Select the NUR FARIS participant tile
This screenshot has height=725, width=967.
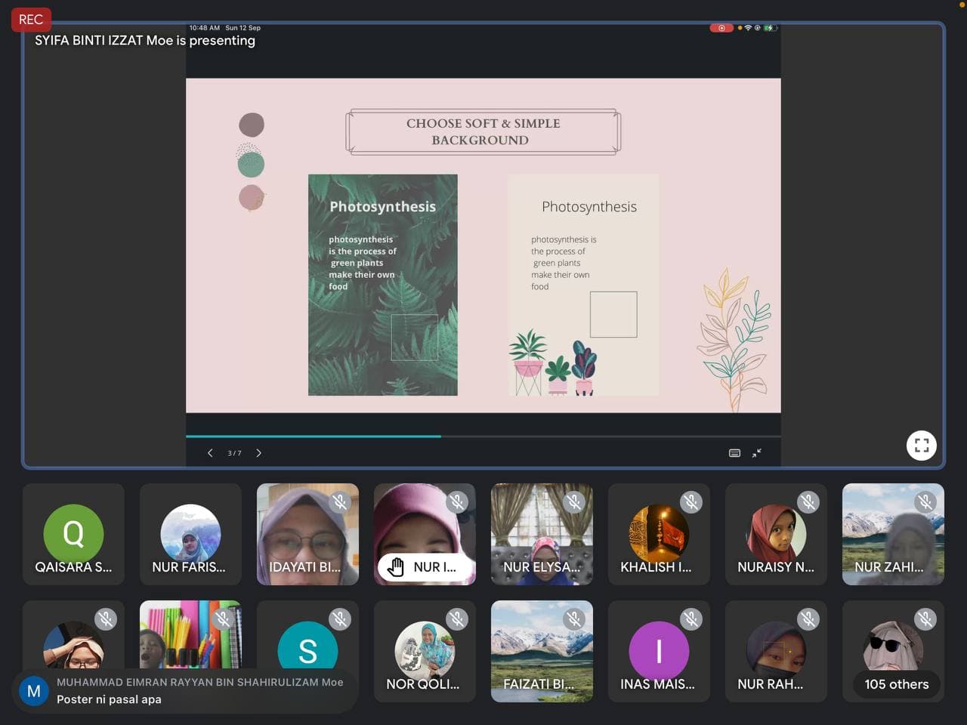click(190, 534)
